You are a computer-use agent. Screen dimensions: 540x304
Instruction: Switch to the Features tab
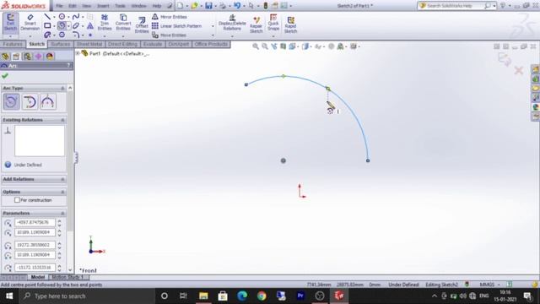[13, 44]
